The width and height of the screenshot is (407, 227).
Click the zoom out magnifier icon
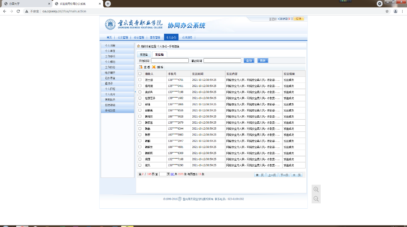316,199
